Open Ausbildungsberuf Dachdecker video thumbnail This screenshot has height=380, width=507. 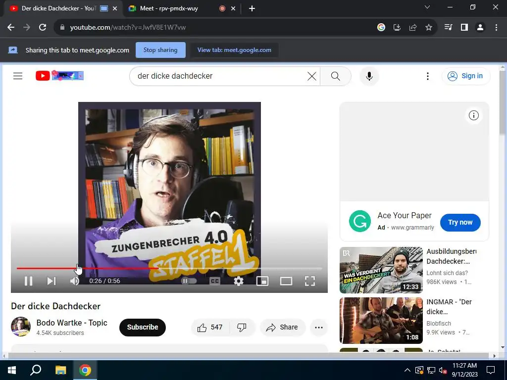pos(381,270)
